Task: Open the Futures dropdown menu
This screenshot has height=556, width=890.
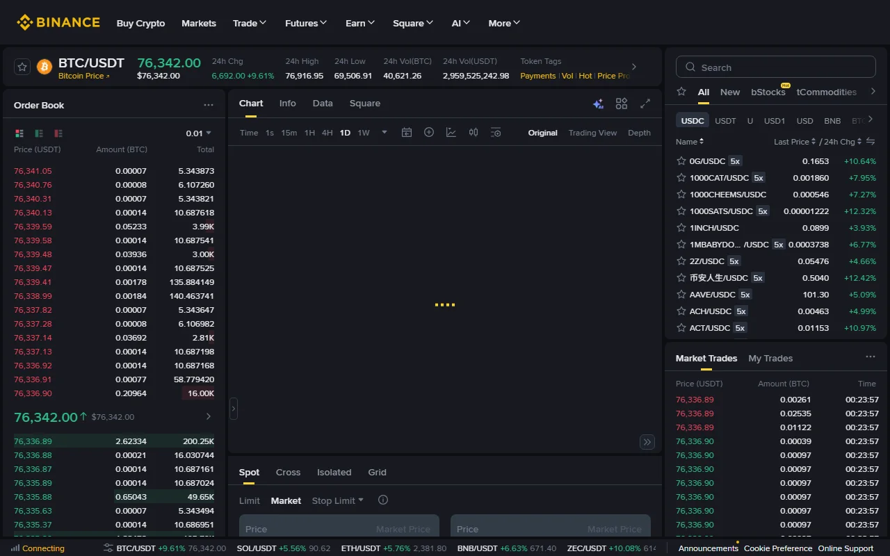Action: 306,23
